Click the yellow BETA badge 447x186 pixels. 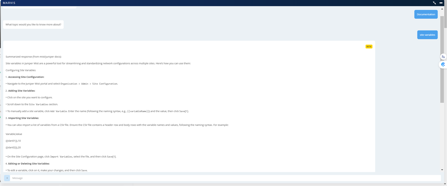369,46
